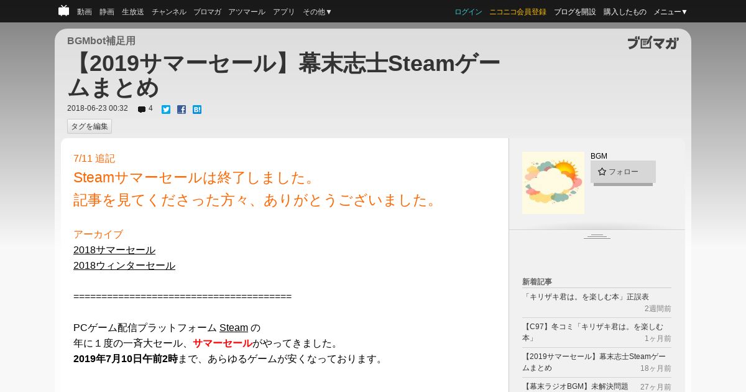Open the アツマール menu item
Image resolution: width=746 pixels, height=392 pixels.
pos(247,12)
